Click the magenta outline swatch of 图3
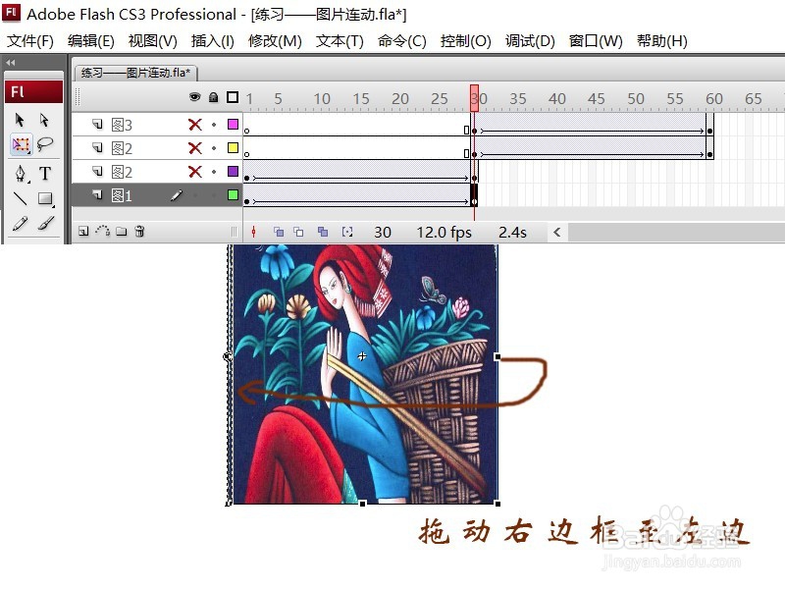This screenshot has width=785, height=589. tap(233, 124)
